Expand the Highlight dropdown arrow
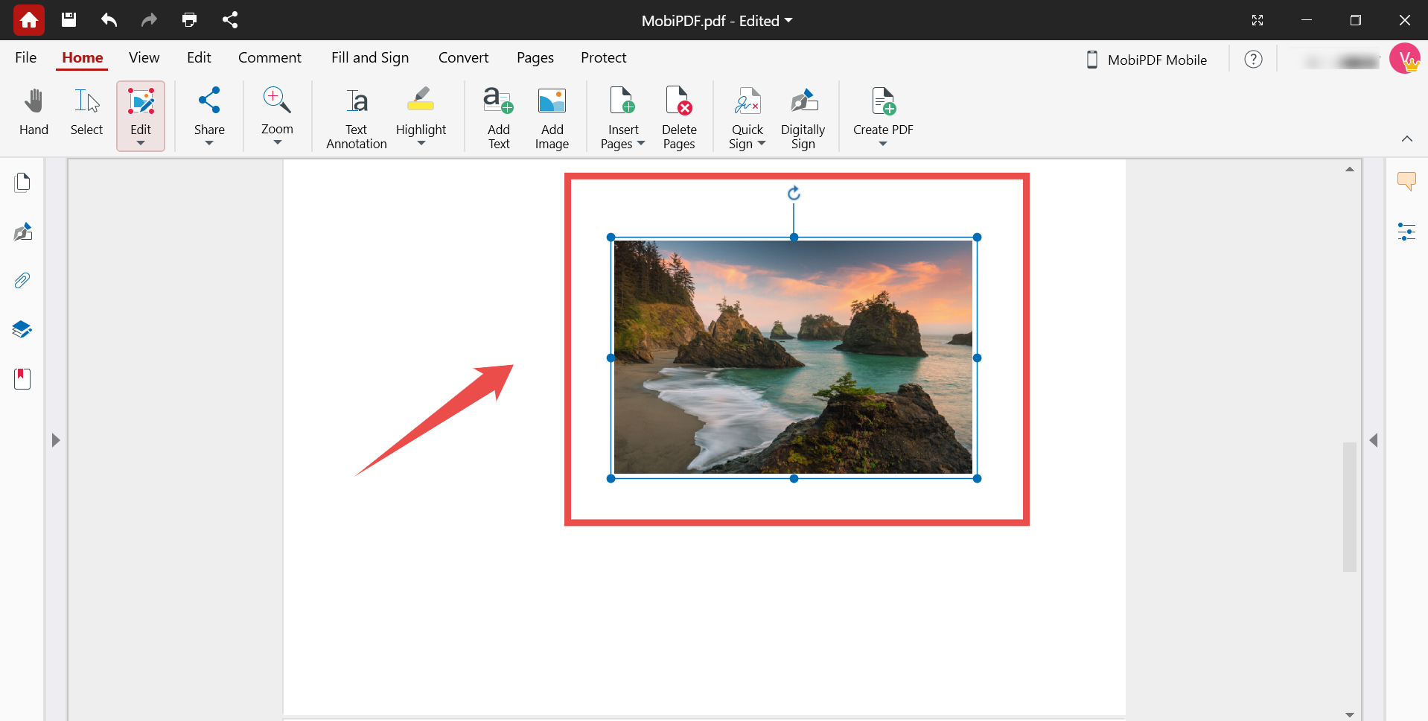 coord(421,144)
